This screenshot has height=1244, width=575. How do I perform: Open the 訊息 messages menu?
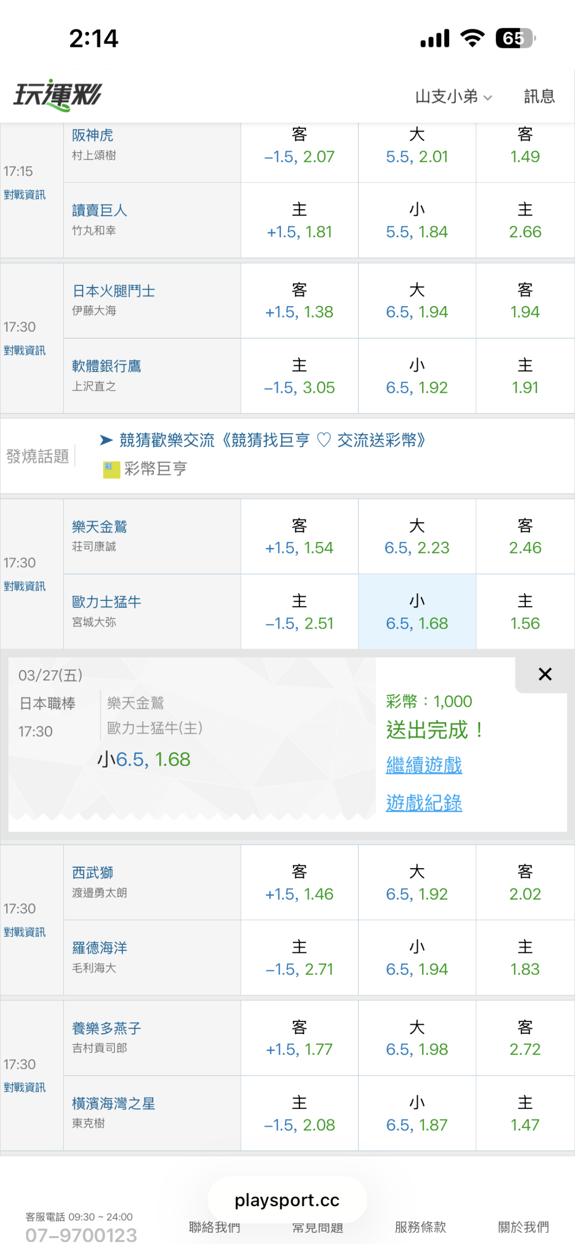pyautogui.click(x=539, y=96)
